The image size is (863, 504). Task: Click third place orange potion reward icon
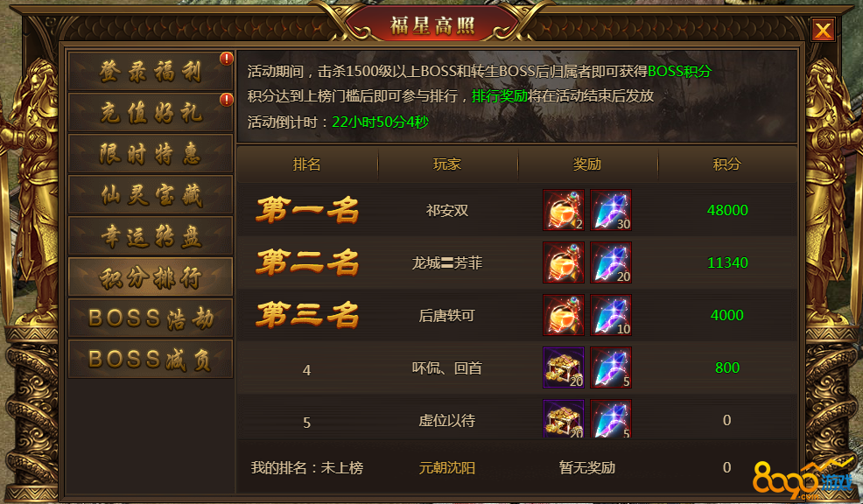coord(564,315)
